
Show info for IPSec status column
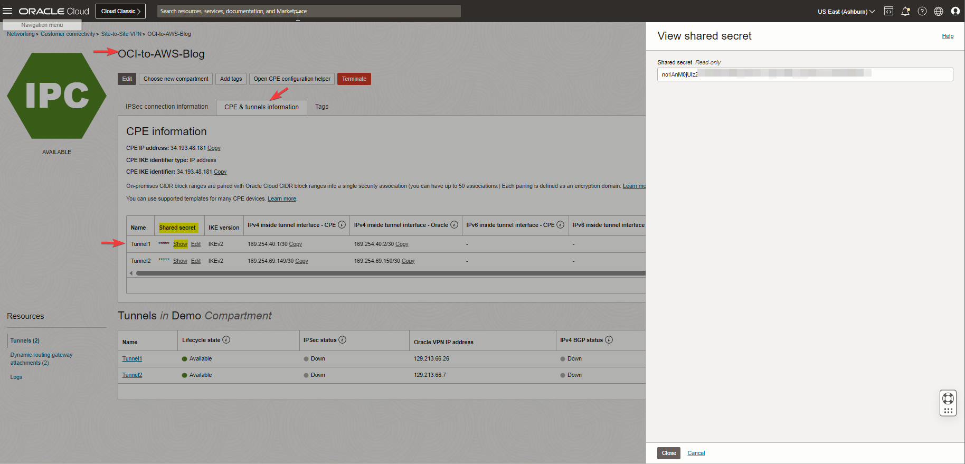pyautogui.click(x=343, y=340)
